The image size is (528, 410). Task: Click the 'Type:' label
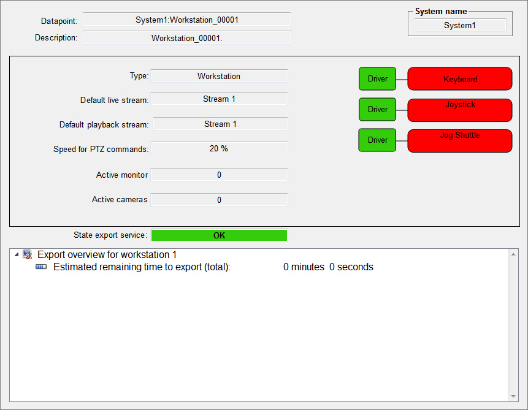[139, 76]
